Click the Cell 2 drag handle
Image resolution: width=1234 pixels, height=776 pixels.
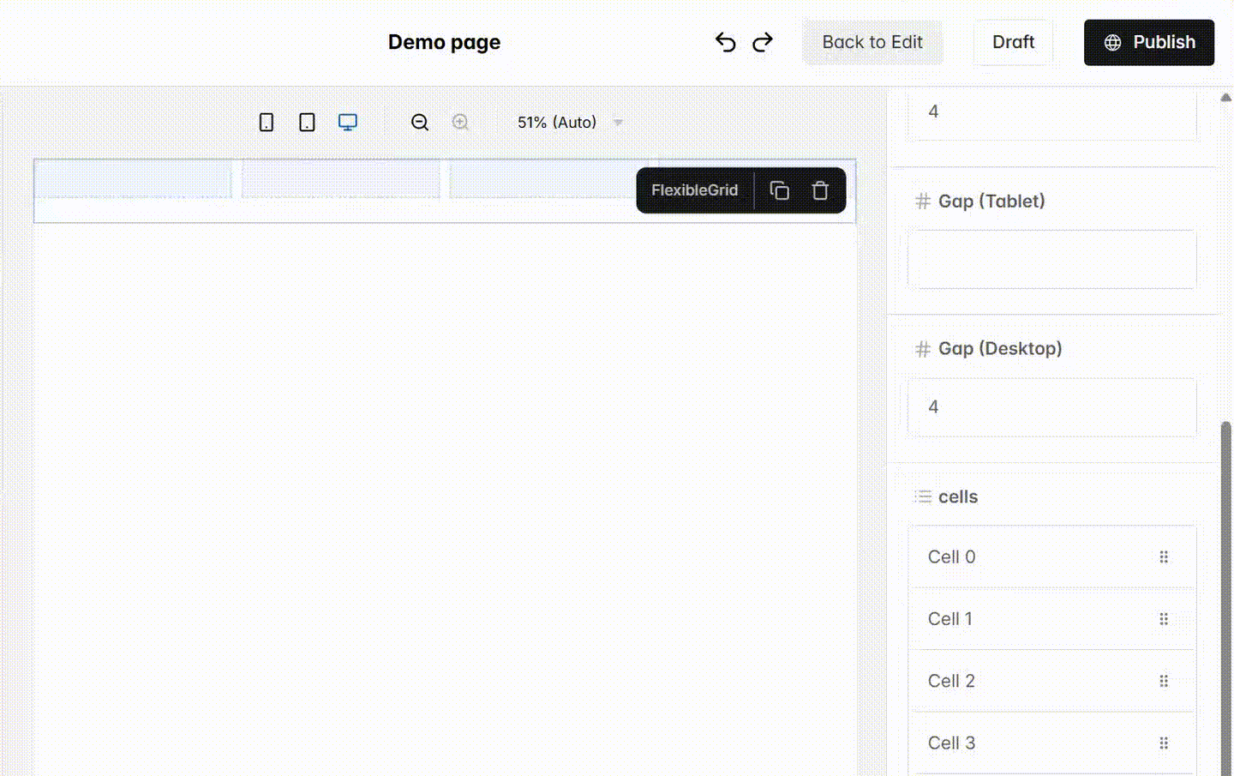tap(1163, 681)
